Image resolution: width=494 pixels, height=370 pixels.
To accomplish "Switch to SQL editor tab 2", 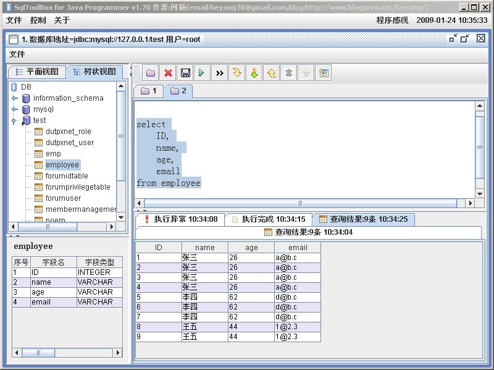I will click(178, 91).
